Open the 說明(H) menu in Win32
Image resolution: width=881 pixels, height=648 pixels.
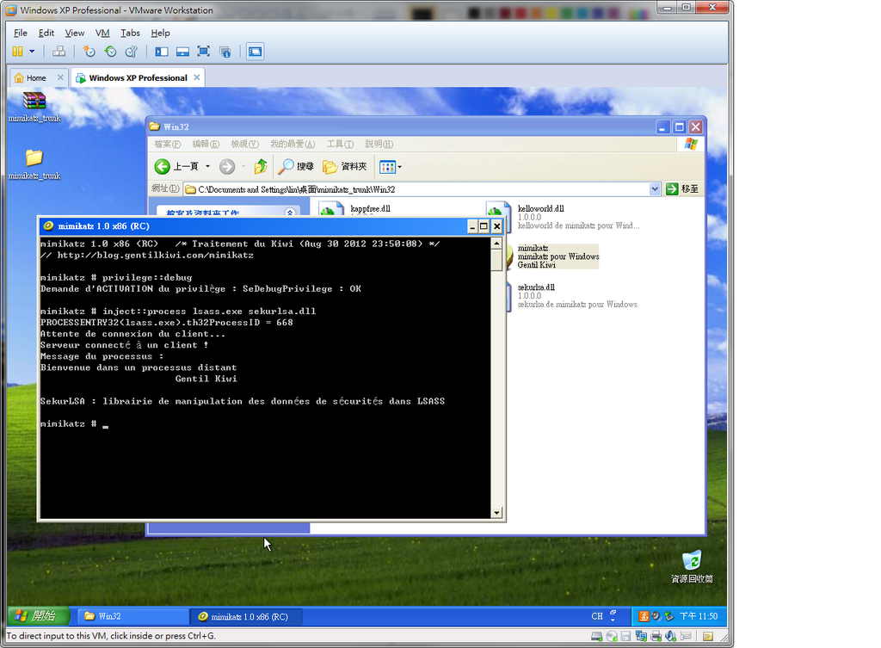tap(379, 144)
